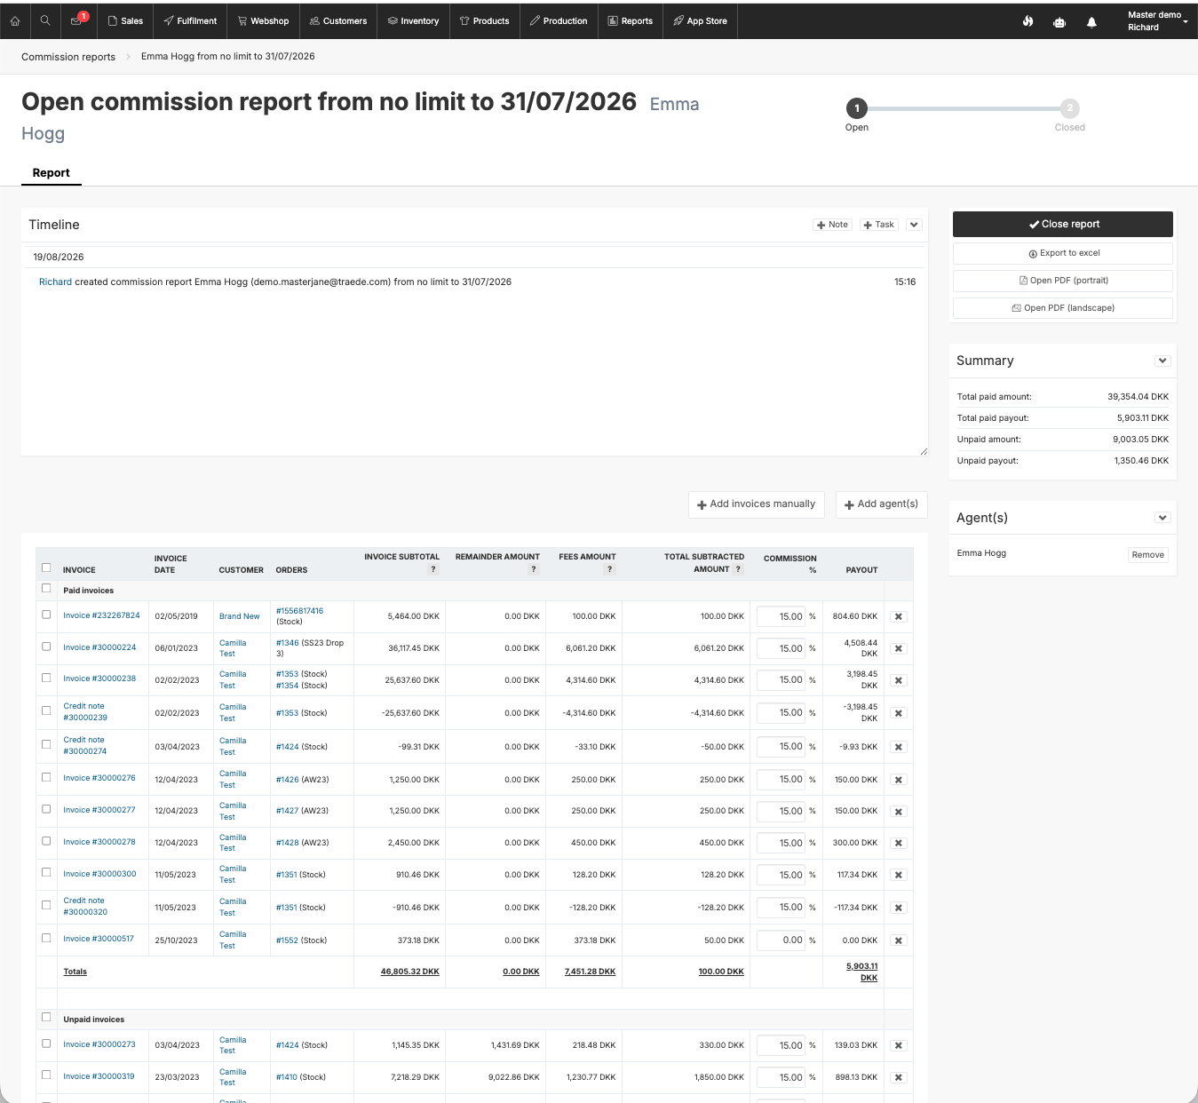Viewport: 1198px width, 1103px height.
Task: Collapse the Summary panel chevron
Action: [1162, 361]
